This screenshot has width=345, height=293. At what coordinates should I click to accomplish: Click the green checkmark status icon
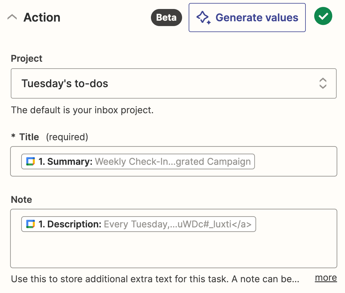323,16
